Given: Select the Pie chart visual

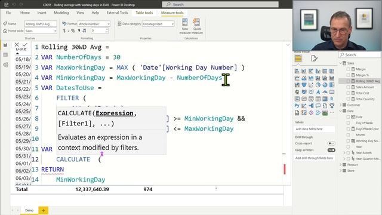Looking at the screenshot, I should (x=318, y=85).
